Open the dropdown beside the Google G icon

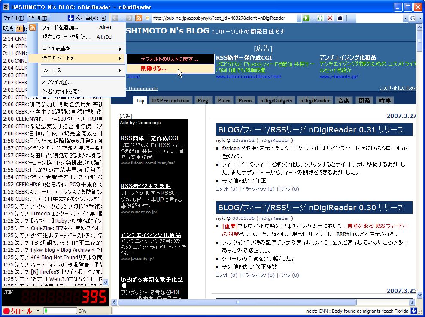click(x=420, y=18)
